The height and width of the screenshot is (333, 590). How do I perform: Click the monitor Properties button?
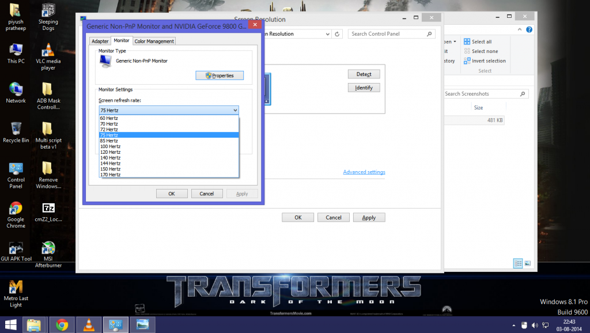coord(220,75)
